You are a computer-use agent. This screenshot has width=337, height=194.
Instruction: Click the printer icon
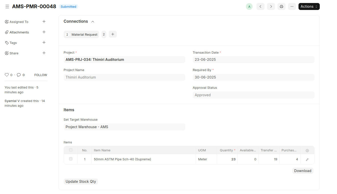pos(281,6)
